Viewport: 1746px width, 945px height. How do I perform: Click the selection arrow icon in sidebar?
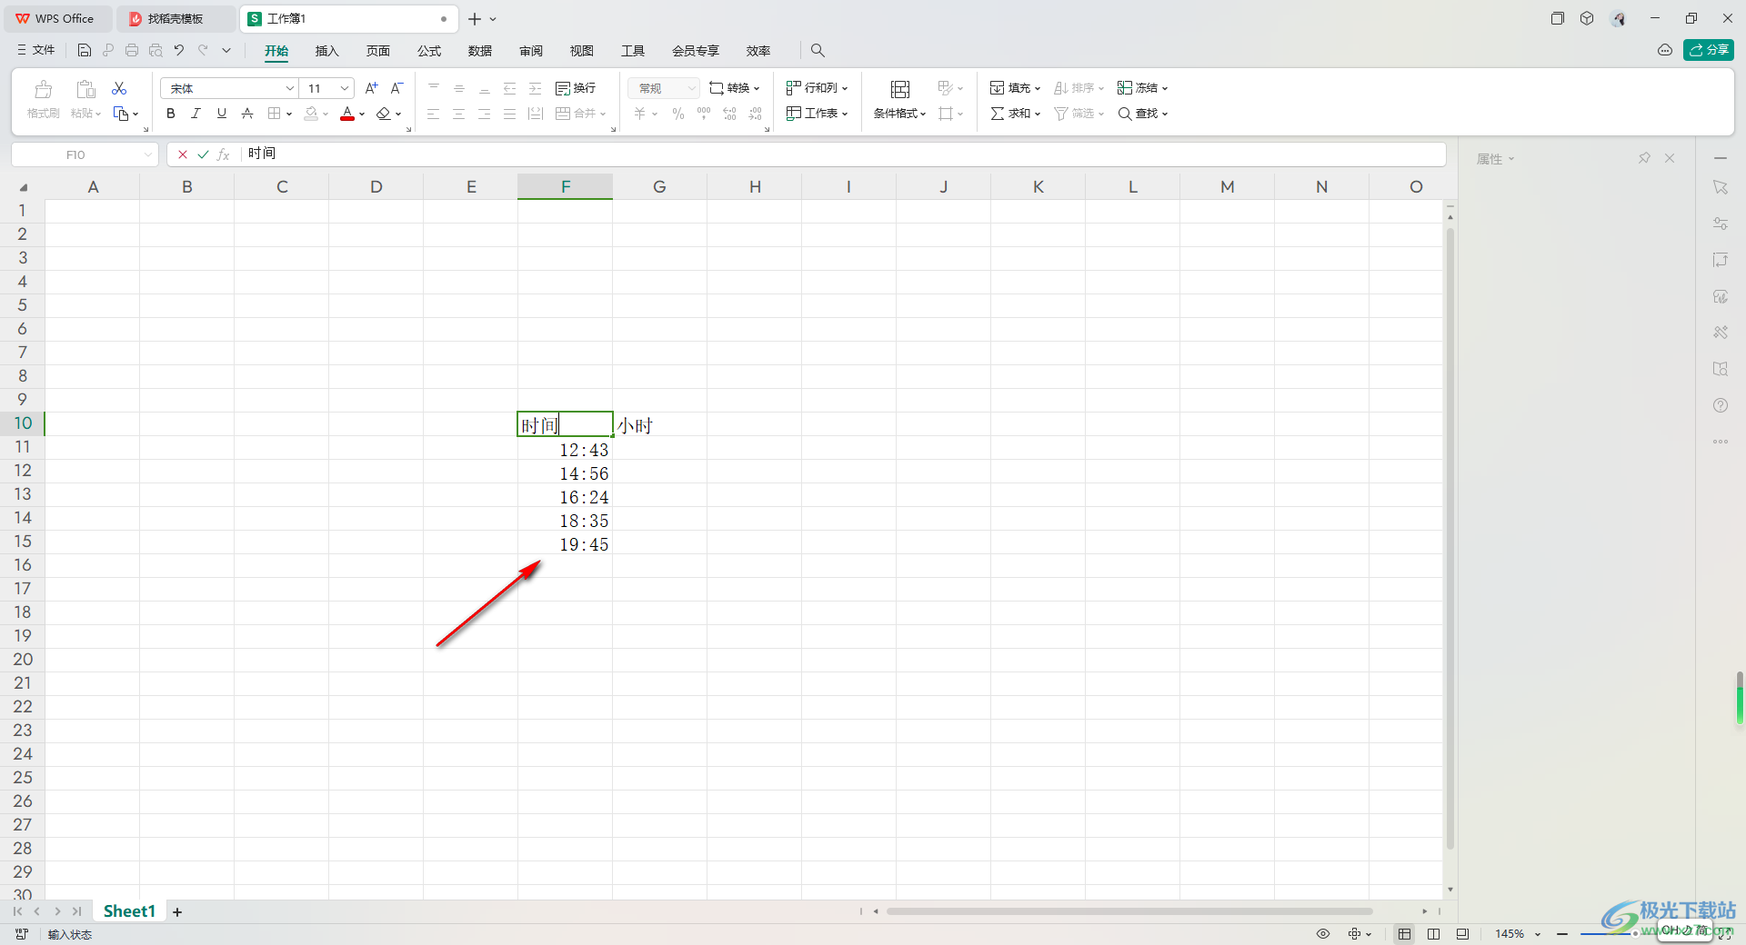coord(1721,187)
